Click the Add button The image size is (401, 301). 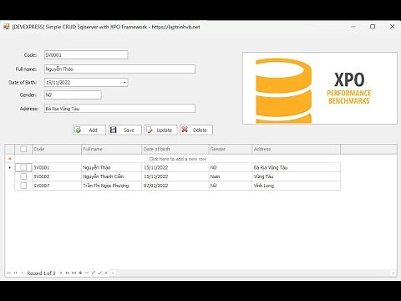click(x=89, y=130)
